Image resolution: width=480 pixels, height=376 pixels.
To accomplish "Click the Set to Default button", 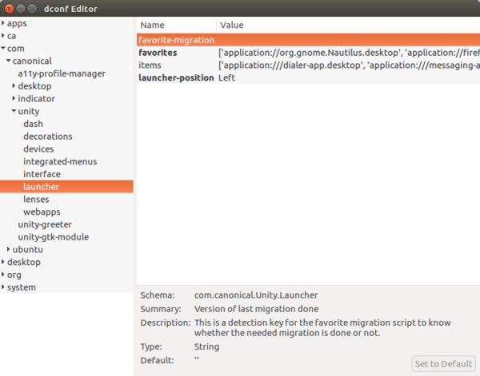I will coord(443,364).
